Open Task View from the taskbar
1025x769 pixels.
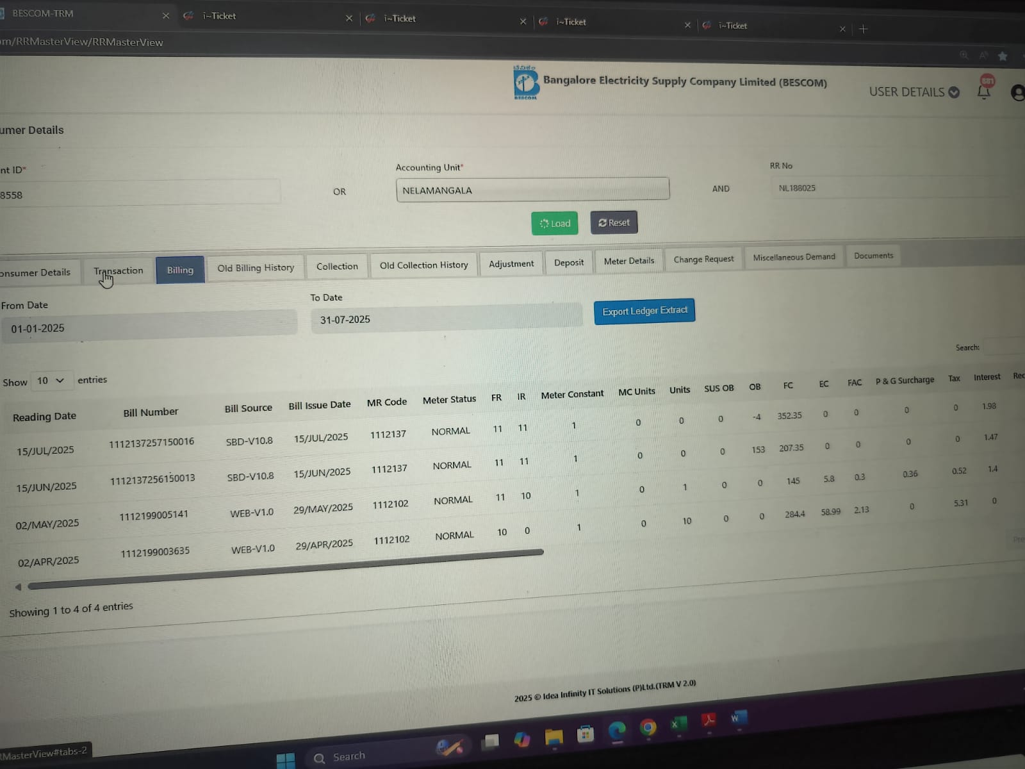pyautogui.click(x=491, y=742)
